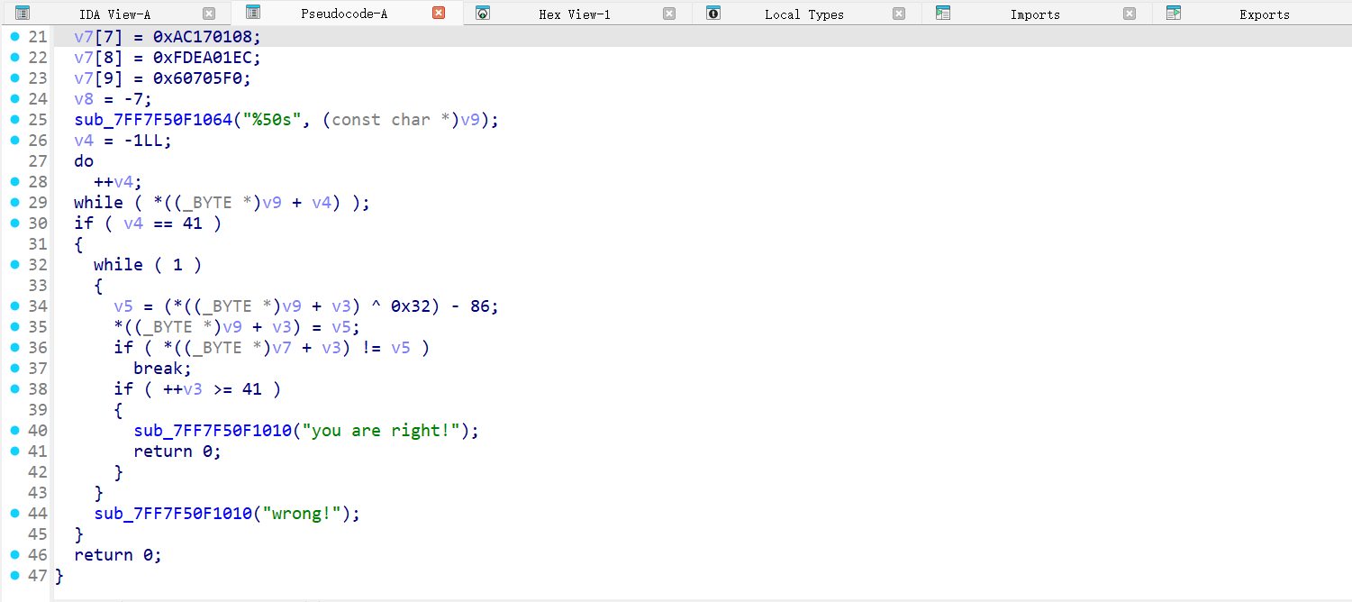Click the IDA View-A tab icon

pyautogui.click(x=23, y=14)
